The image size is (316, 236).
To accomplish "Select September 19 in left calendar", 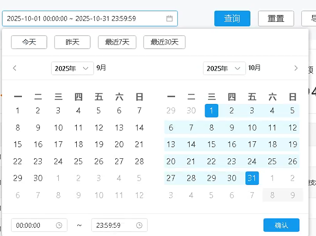I will 99,144.
